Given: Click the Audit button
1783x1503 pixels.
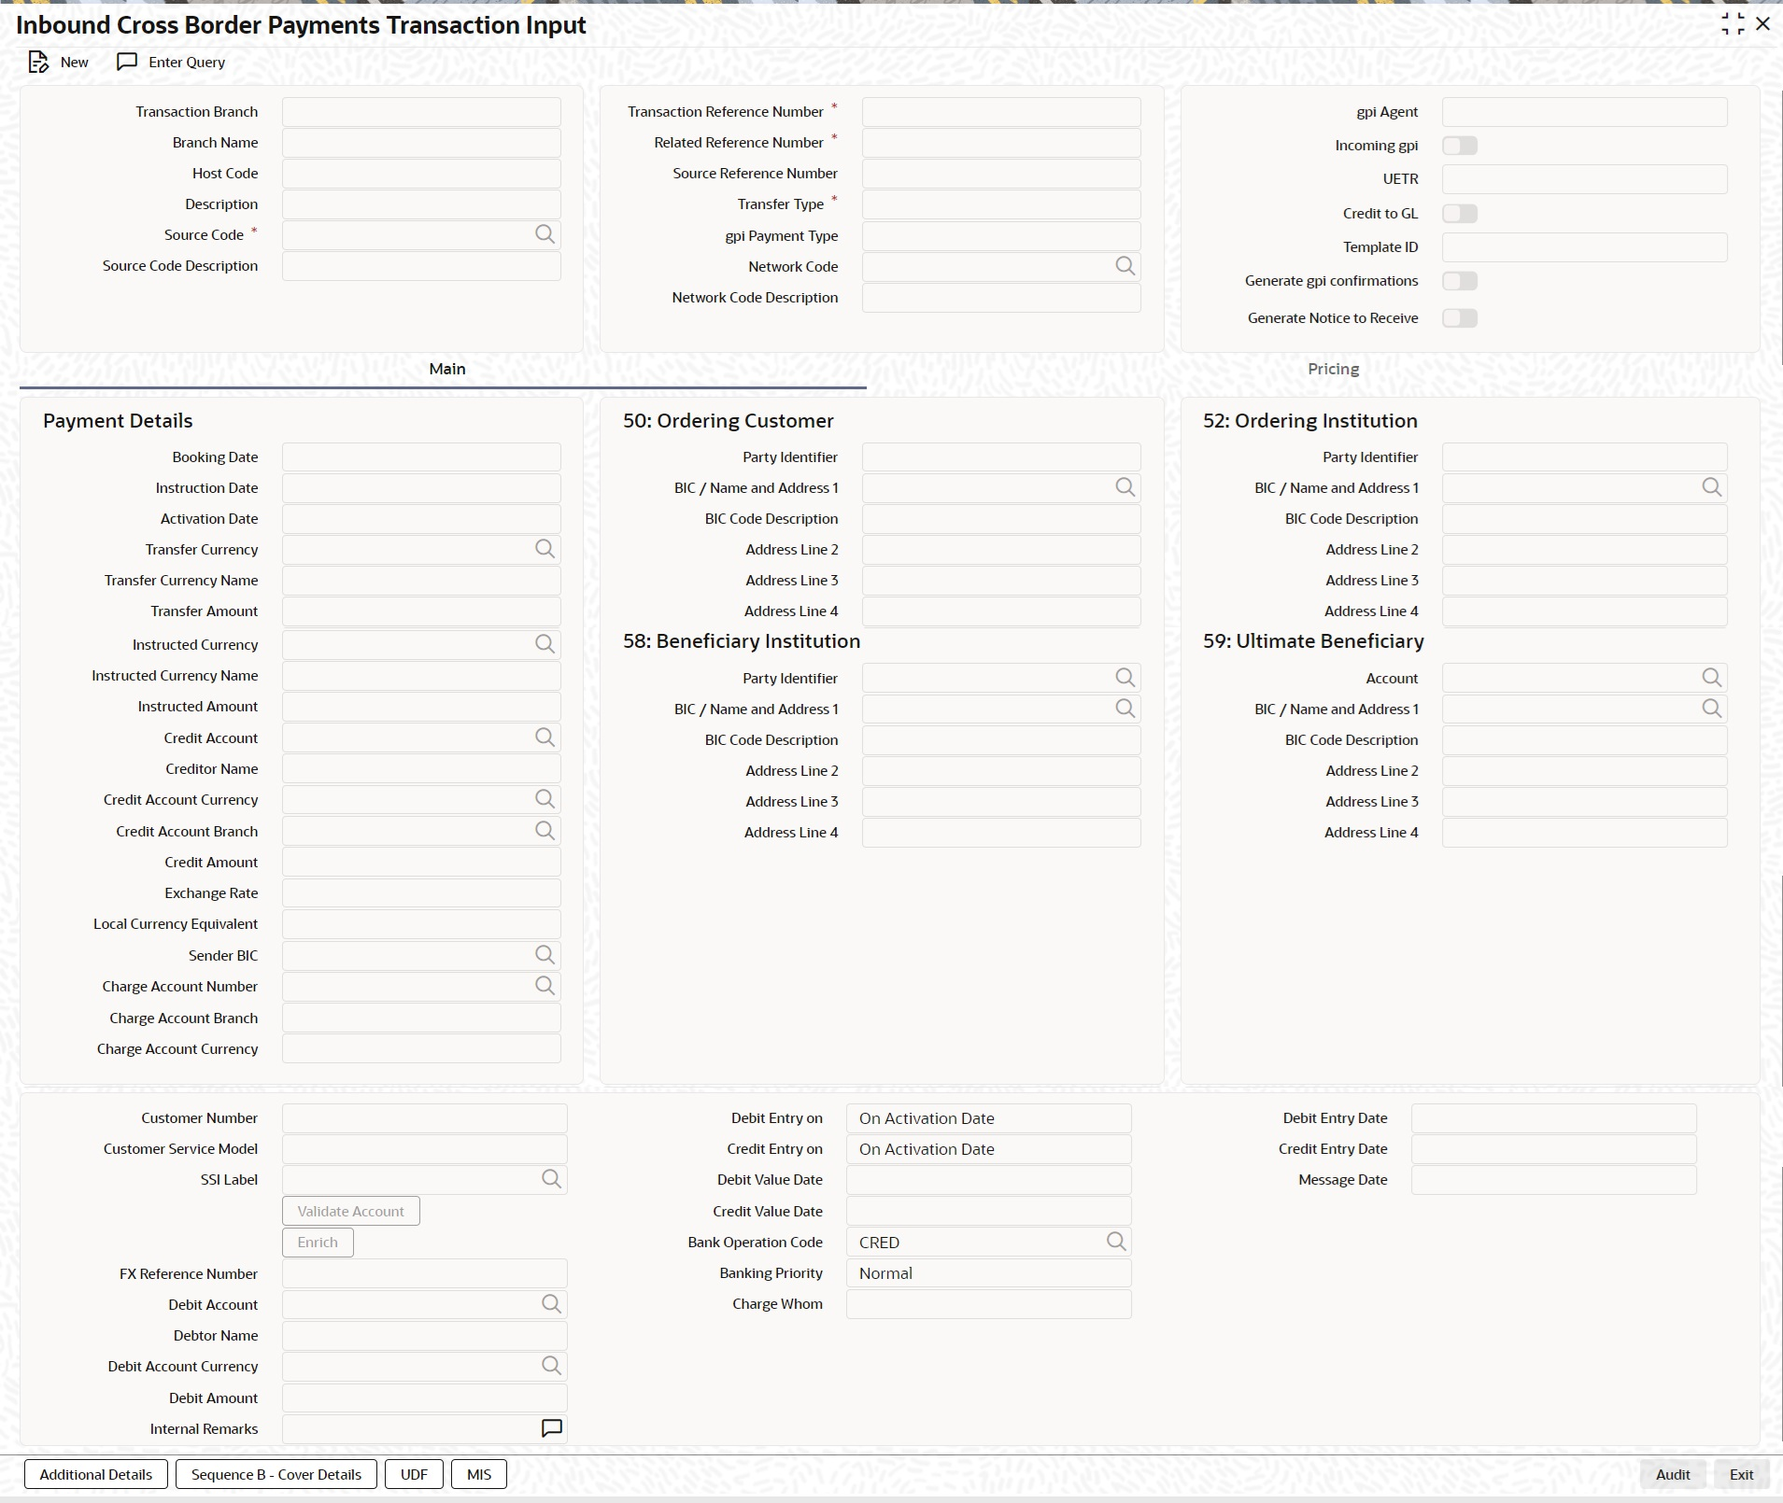Looking at the screenshot, I should click(1673, 1474).
